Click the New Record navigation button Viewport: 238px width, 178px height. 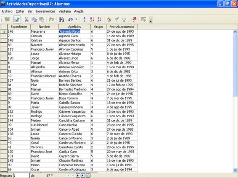(88, 175)
